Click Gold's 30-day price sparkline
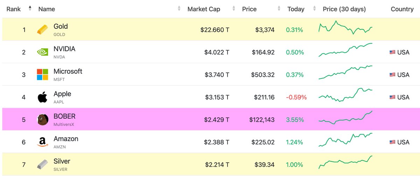 tap(345, 28)
